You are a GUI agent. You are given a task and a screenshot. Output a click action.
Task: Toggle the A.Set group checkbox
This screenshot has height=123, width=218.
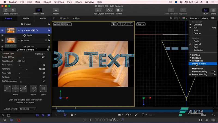tap(2, 40)
